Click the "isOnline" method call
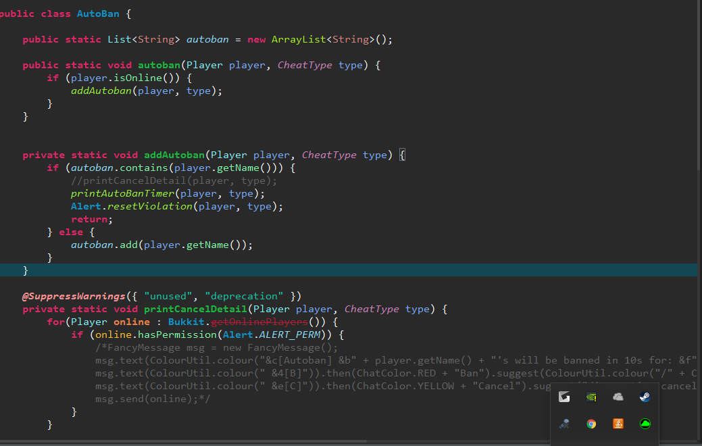 point(137,78)
